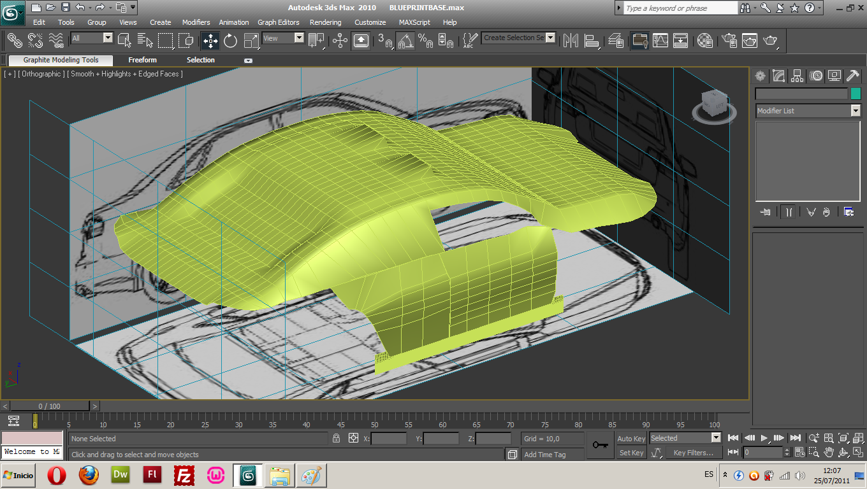
Task: Click the Mirror tool icon
Action: point(570,41)
